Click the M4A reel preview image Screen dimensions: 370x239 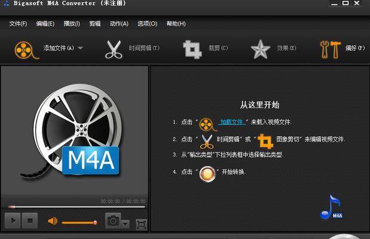coord(72,133)
